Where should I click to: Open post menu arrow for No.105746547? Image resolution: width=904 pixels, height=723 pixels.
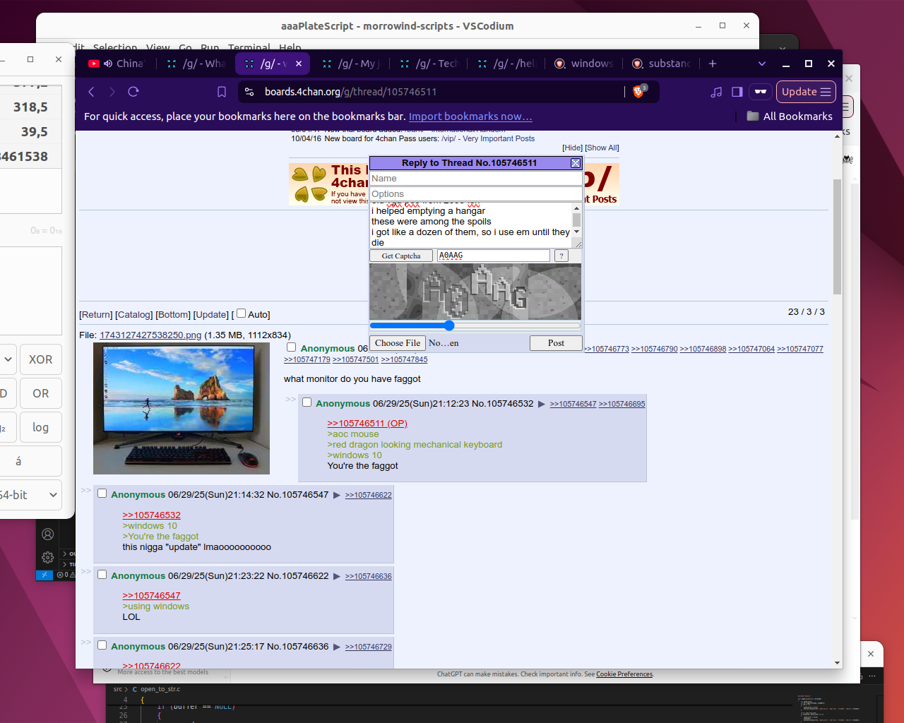click(x=337, y=495)
